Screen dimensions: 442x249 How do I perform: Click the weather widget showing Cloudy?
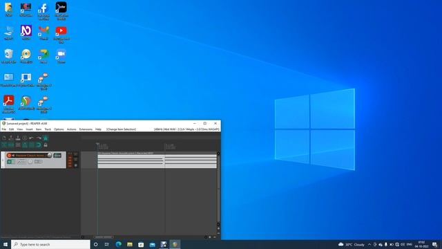coord(351,244)
